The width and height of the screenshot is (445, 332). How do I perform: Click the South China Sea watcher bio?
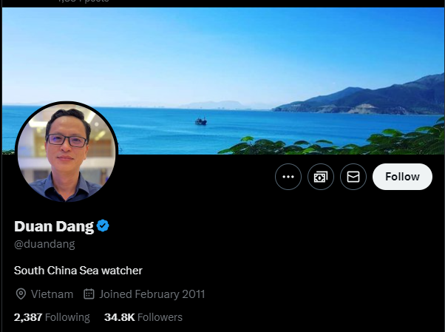point(78,271)
